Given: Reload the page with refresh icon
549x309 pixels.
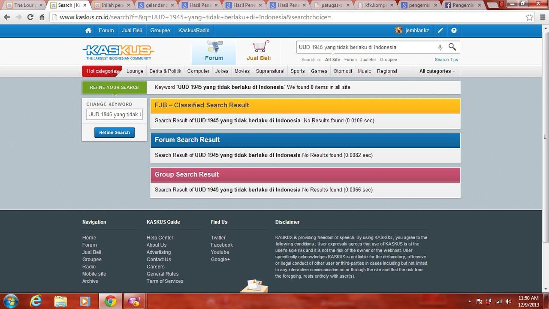Looking at the screenshot, I should pyautogui.click(x=30, y=17).
